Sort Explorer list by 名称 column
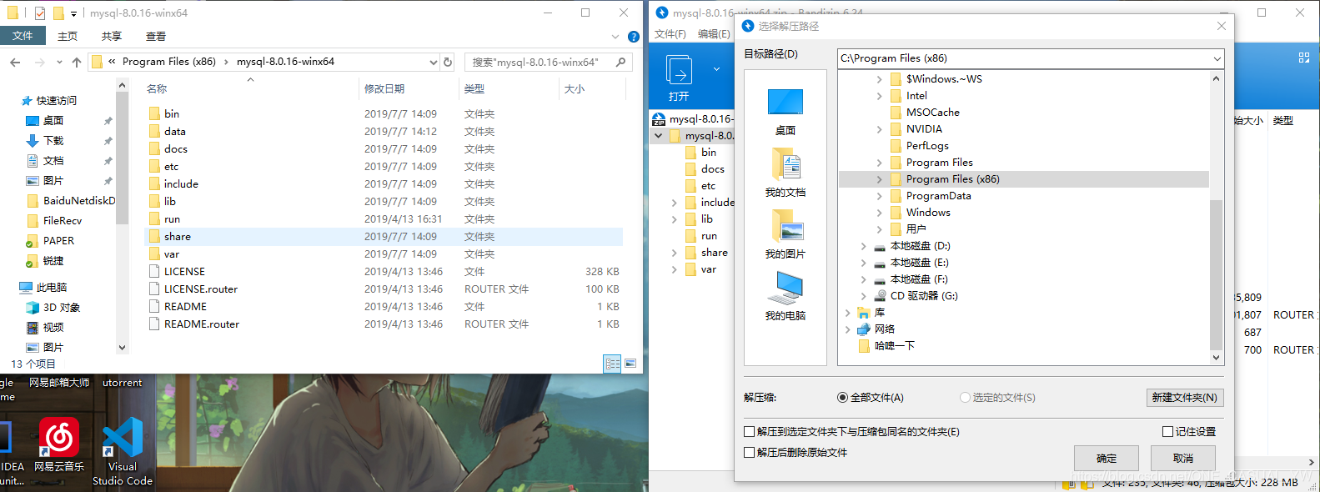 tap(157, 88)
